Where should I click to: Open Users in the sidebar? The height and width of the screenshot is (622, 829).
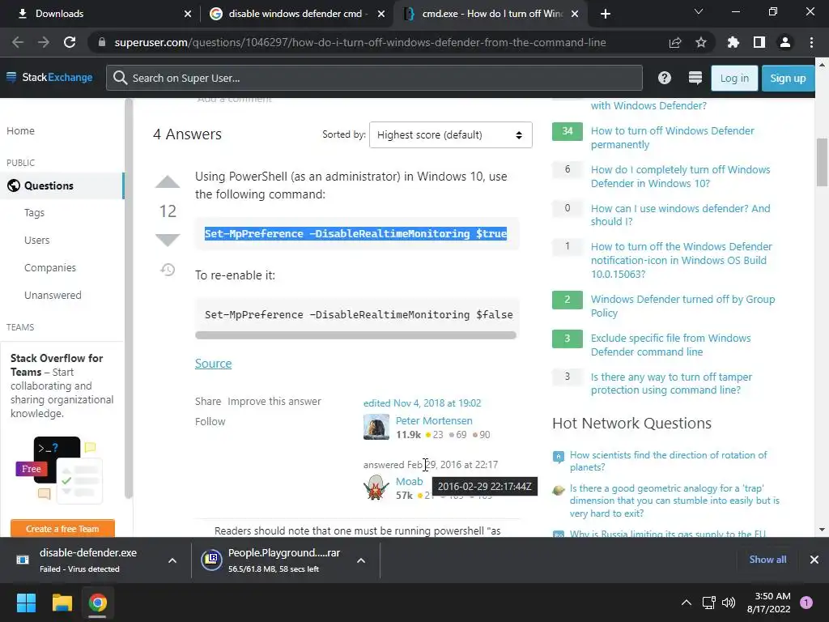click(37, 240)
